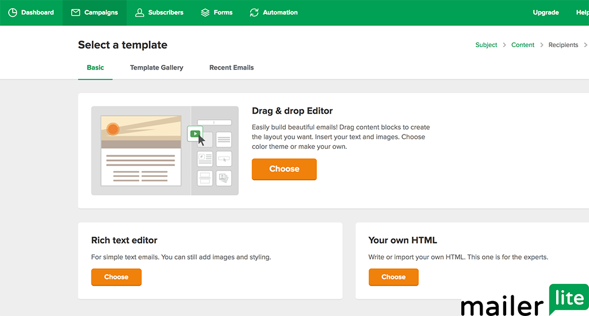Select the Content breadcrumb step
The image size is (589, 316).
pyautogui.click(x=523, y=45)
